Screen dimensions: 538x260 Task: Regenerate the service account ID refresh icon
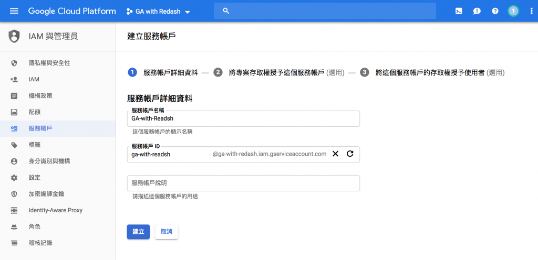click(x=350, y=154)
